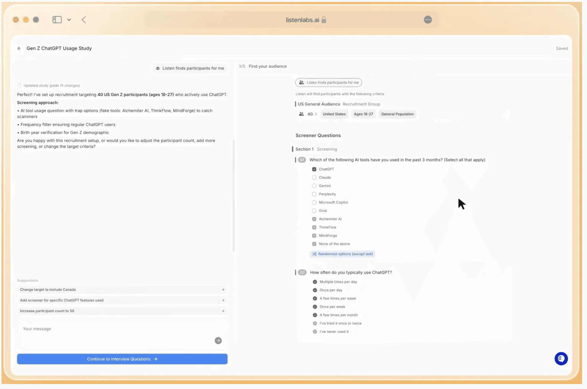Viewport: 587px width, 389px height.
Task: Choose suggestion 'Change target to include Canada'
Action: click(x=122, y=290)
